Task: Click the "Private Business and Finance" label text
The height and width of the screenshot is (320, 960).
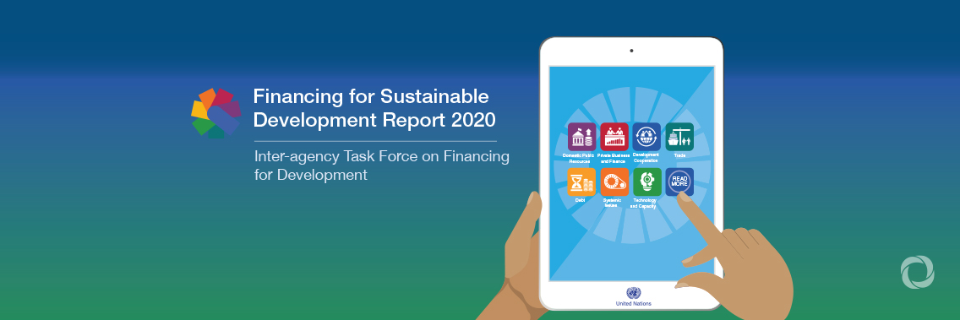Action: tap(614, 158)
